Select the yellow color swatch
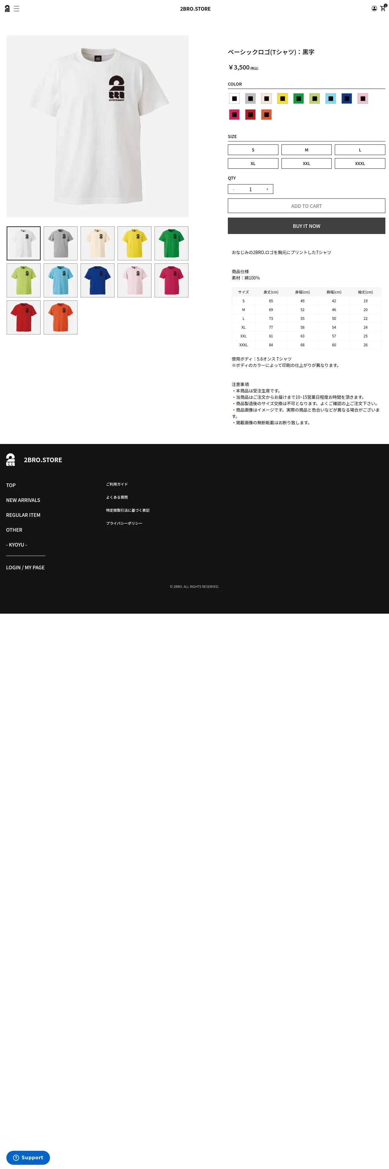Viewport: 389px width, 1169px height. (x=283, y=98)
